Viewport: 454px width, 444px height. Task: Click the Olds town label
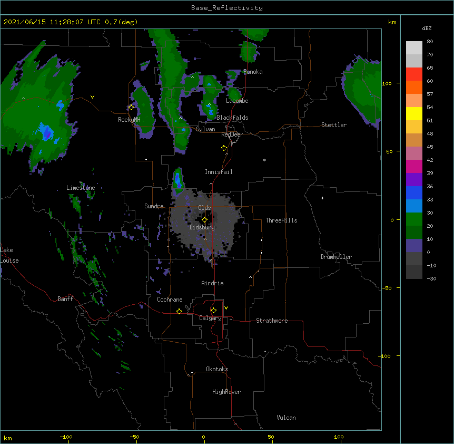click(204, 208)
